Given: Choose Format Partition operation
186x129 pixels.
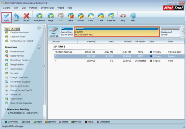Looking at the screenshot, I should click(x=15, y=52).
